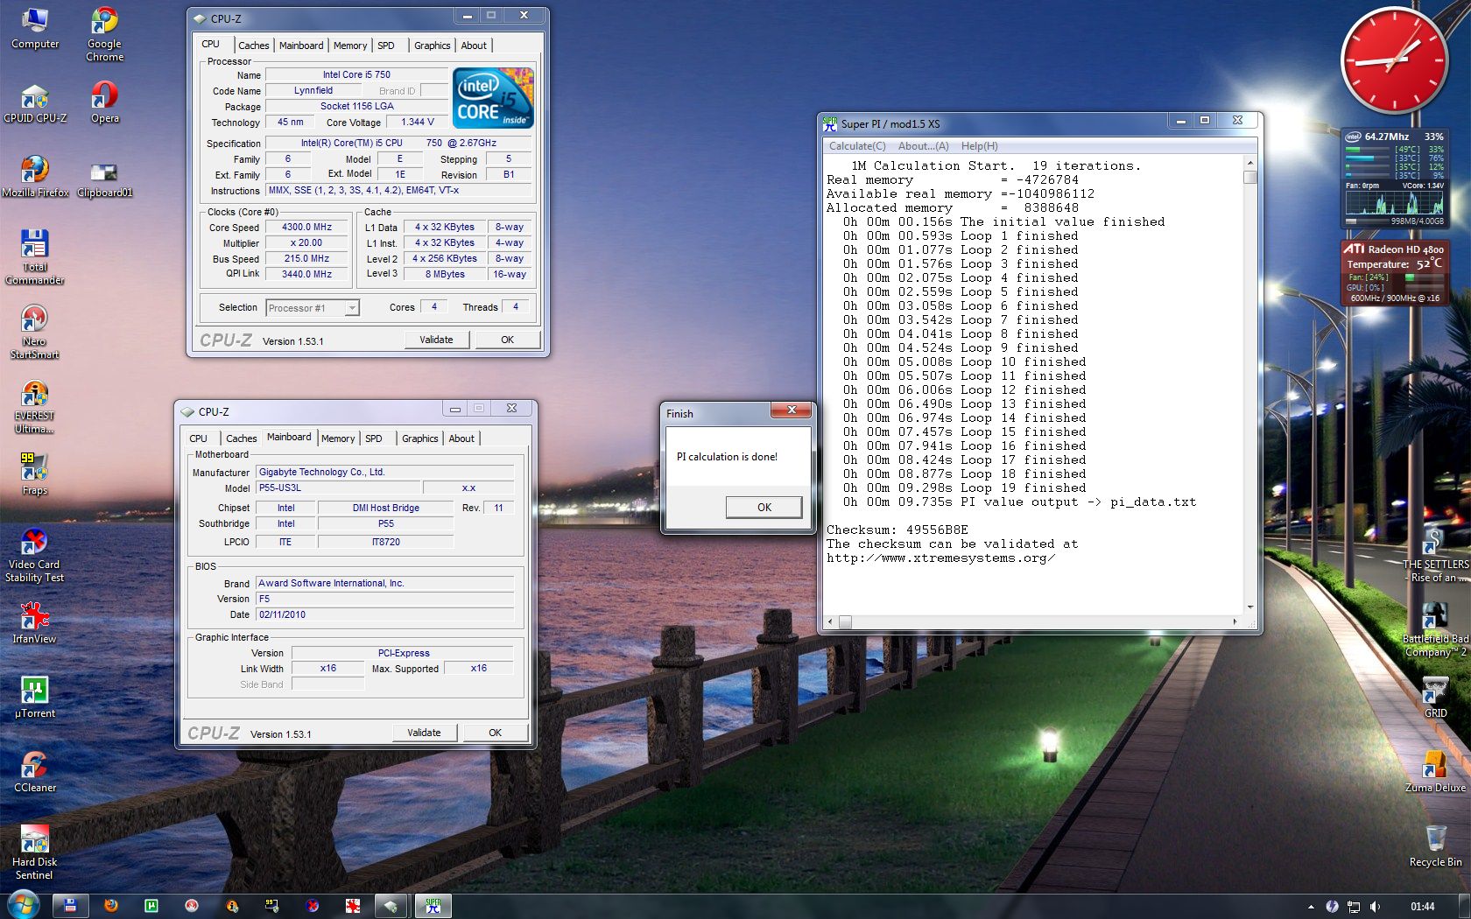Open About tab in top CPU-Z window
The image size is (1471, 919).
474,46
